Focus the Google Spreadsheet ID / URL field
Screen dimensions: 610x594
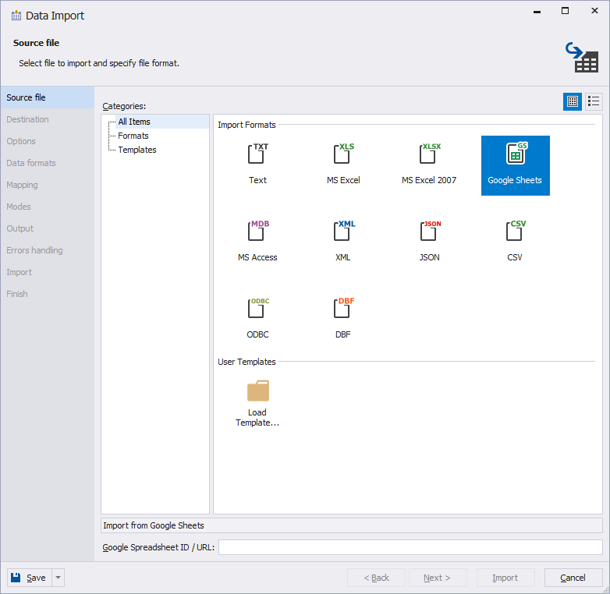pos(410,547)
